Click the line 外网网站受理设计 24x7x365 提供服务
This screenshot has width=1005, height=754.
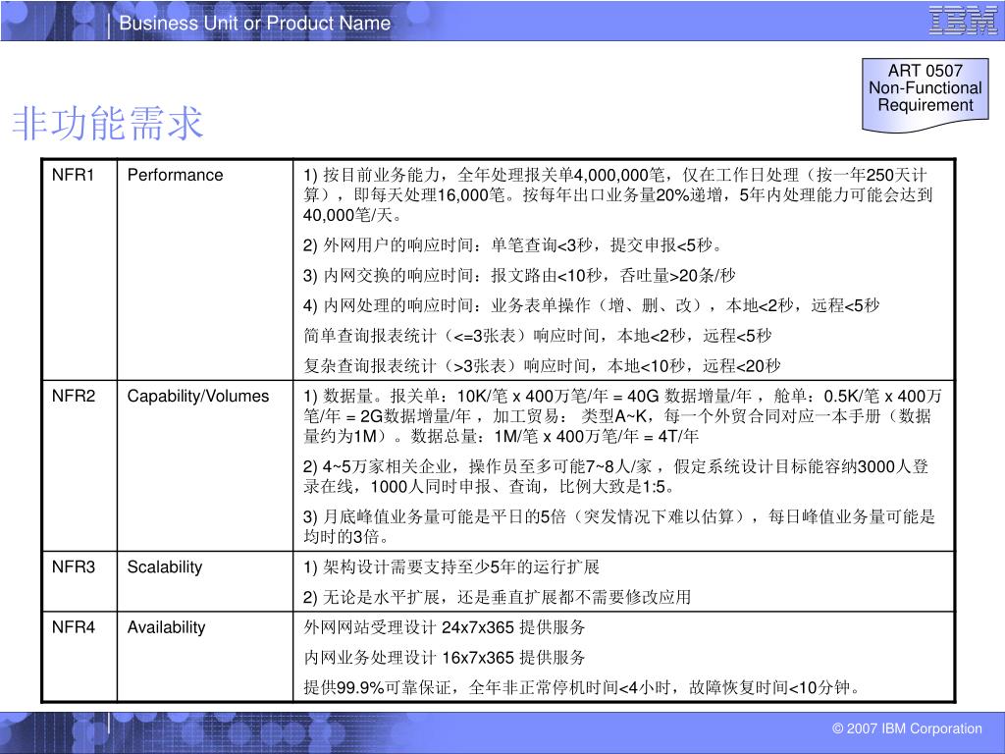pyautogui.click(x=445, y=627)
